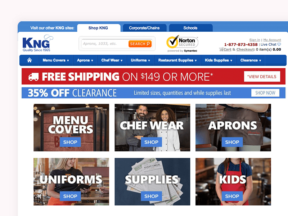
Task: Click the Norton Secured badge
Action: tap(182, 44)
